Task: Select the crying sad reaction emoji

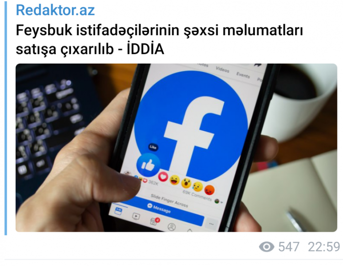Action: pyautogui.click(x=198, y=186)
